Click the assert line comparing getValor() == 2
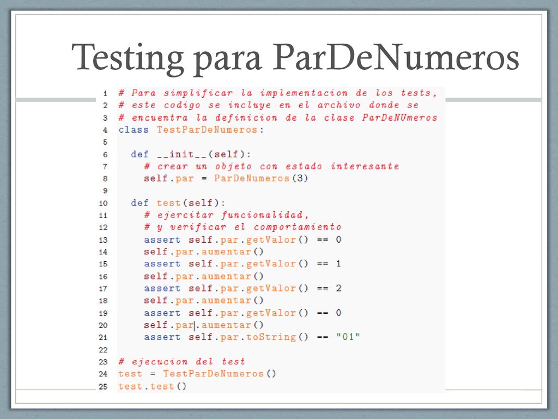This screenshot has height=419, width=558. tap(242, 288)
